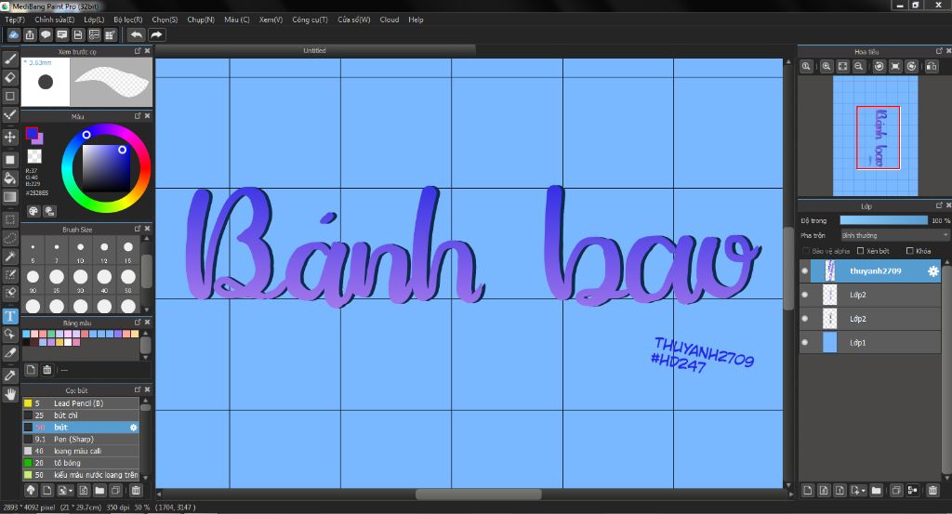Select the tô bóng brush
This screenshot has height=514, width=952.
coord(82,463)
